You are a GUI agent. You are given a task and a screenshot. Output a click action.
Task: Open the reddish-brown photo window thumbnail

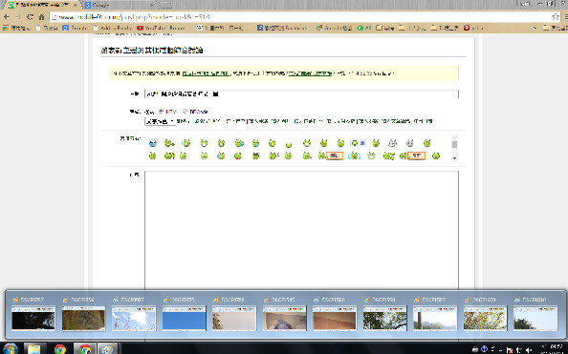click(x=335, y=318)
